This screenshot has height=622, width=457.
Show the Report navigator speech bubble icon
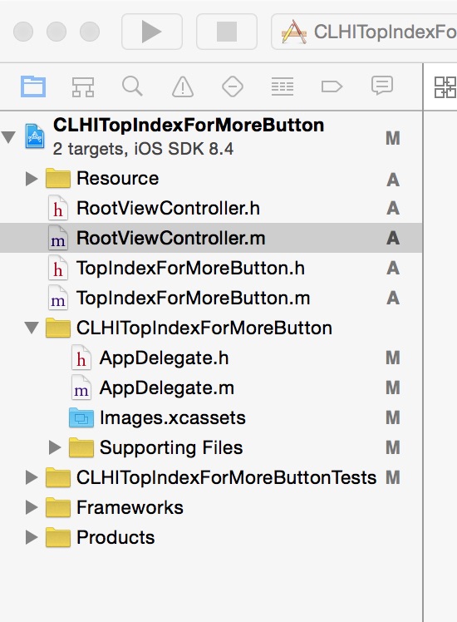pos(382,86)
